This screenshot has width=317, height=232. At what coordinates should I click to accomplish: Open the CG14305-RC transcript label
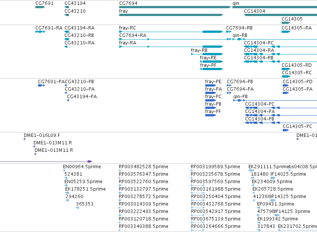(x=297, y=73)
